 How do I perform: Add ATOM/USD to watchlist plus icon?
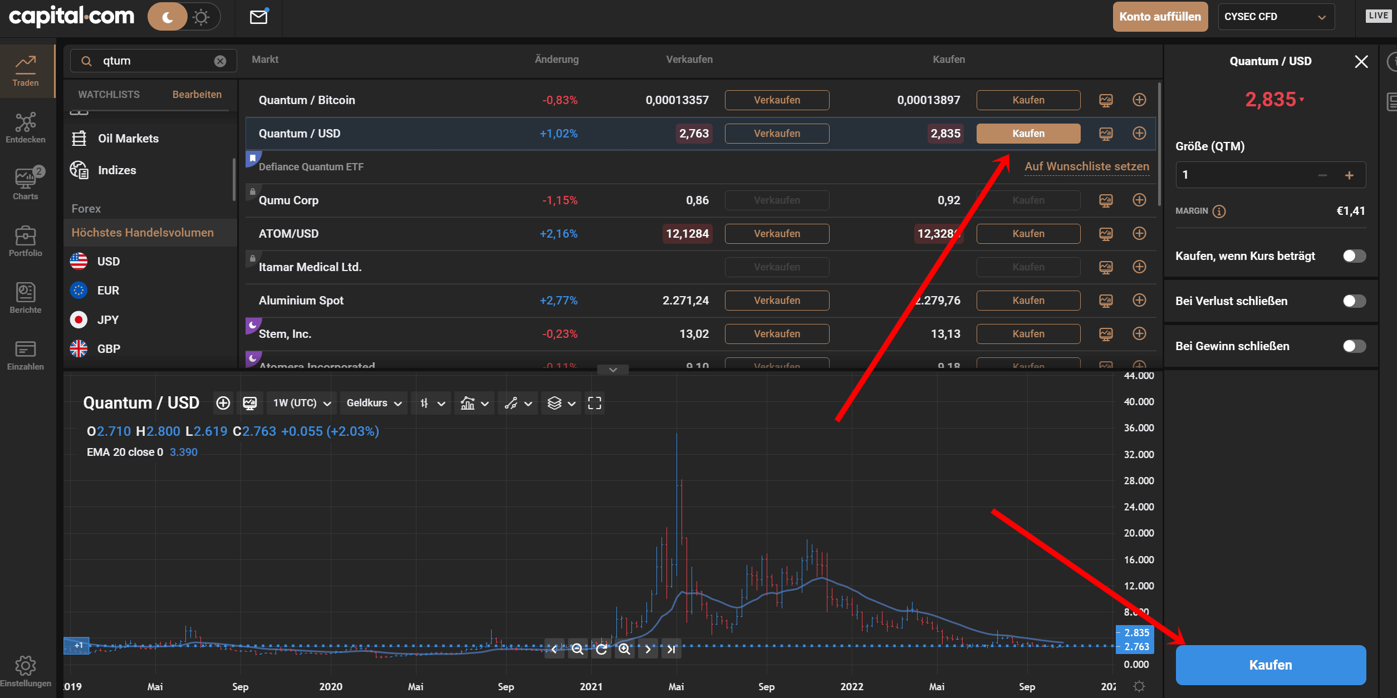point(1139,233)
